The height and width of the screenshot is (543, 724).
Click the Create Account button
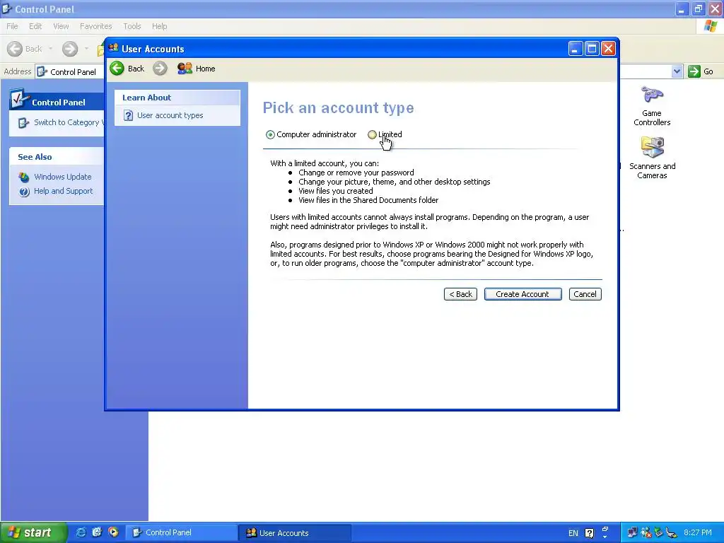[x=522, y=294]
